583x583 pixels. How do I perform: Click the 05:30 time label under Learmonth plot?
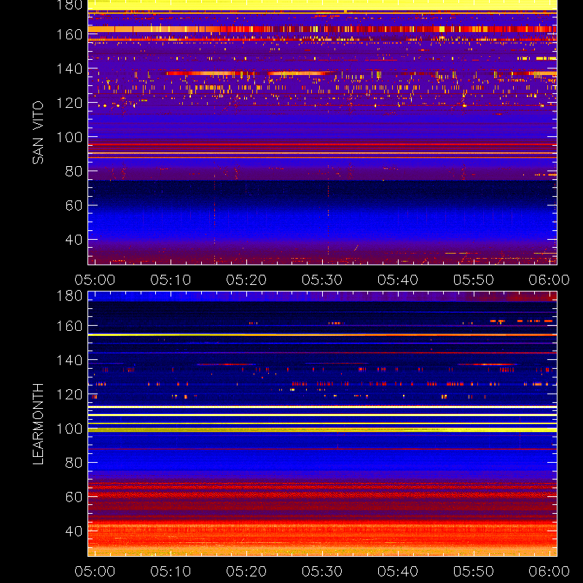pos(322,571)
